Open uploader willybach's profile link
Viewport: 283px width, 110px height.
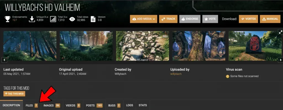176,74
